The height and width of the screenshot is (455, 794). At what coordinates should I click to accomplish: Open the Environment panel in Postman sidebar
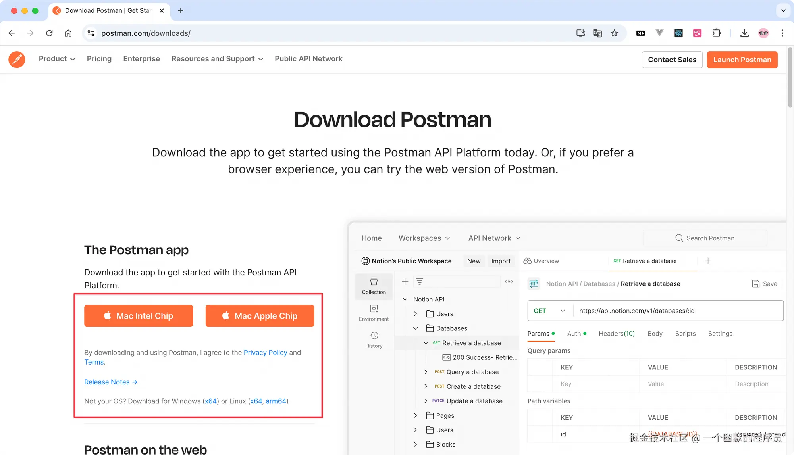click(x=374, y=313)
